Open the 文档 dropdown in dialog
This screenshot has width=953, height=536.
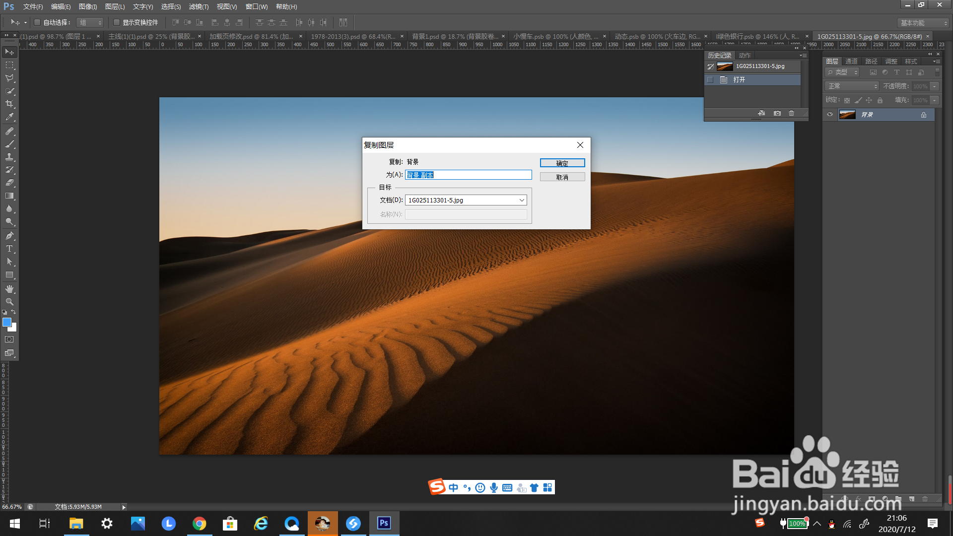(x=466, y=200)
